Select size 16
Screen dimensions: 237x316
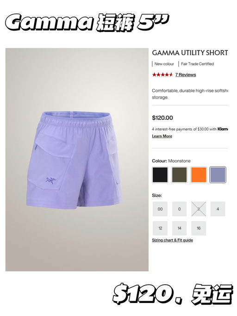(x=199, y=228)
